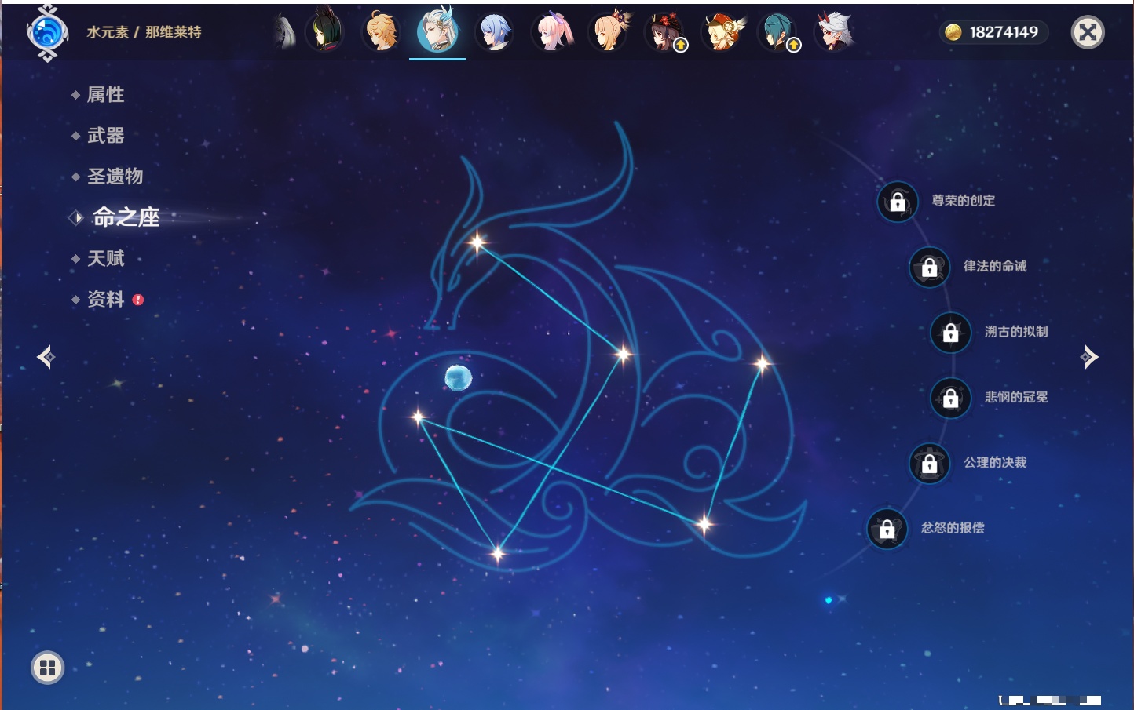Screen dimensions: 1134x710
Task: Open the 溯古的拟制 constellation label
Action: (x=1016, y=332)
